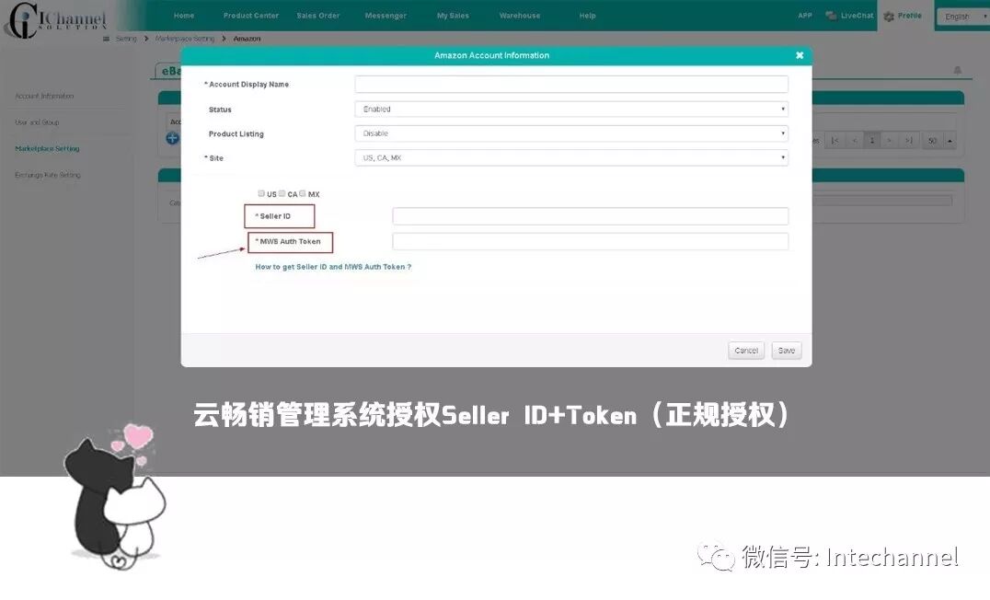
Task: Close the Amazon Account Information dialog
Action: point(800,55)
